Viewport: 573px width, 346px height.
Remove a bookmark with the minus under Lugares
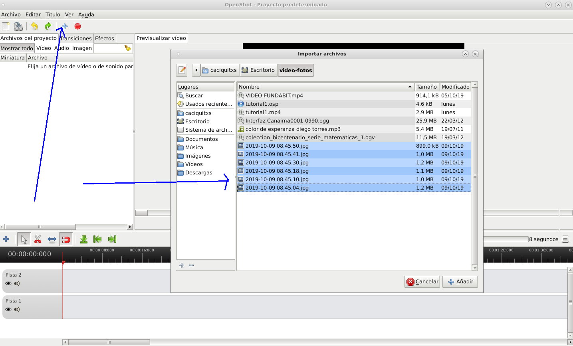point(191,265)
